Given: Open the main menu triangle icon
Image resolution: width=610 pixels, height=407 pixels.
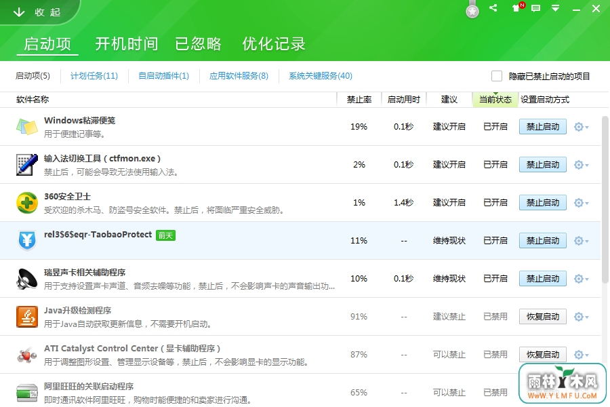Looking at the screenshot, I should [556, 8].
